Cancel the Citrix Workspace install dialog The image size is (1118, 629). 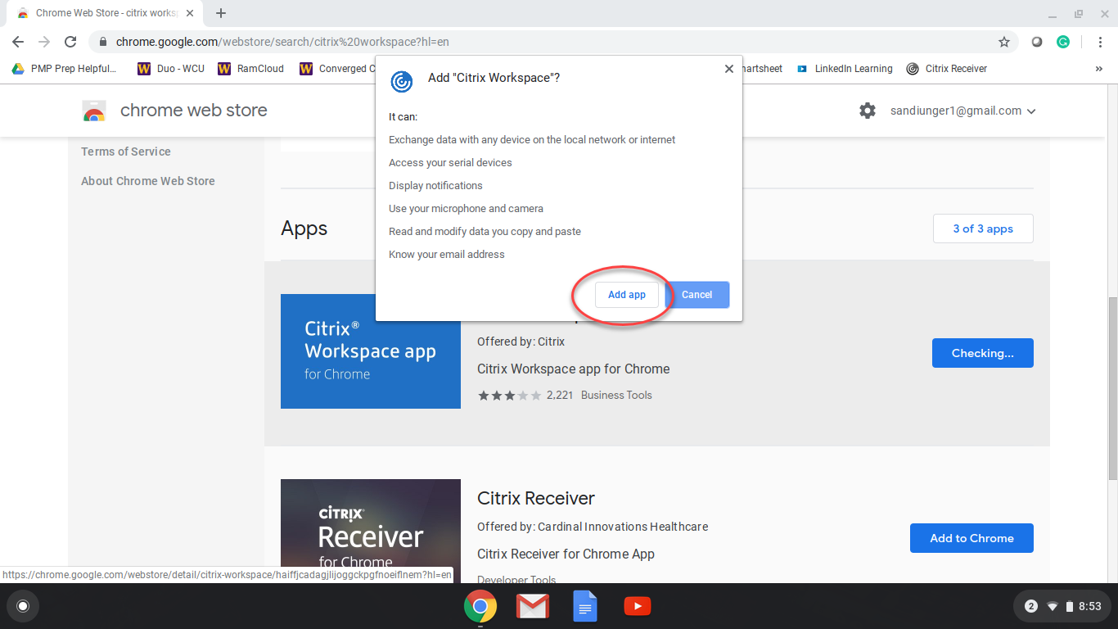click(x=696, y=295)
